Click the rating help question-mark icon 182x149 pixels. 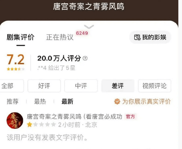coord(85,58)
